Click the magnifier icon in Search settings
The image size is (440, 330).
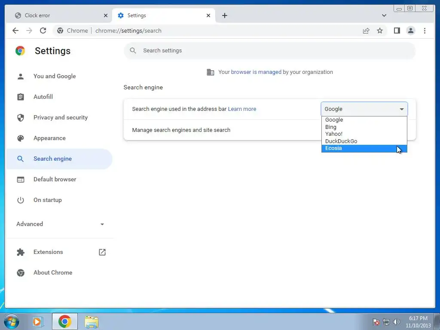(x=133, y=51)
